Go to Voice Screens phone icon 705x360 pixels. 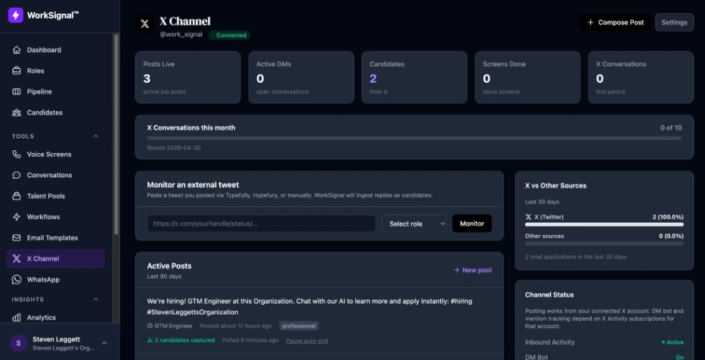pos(17,155)
